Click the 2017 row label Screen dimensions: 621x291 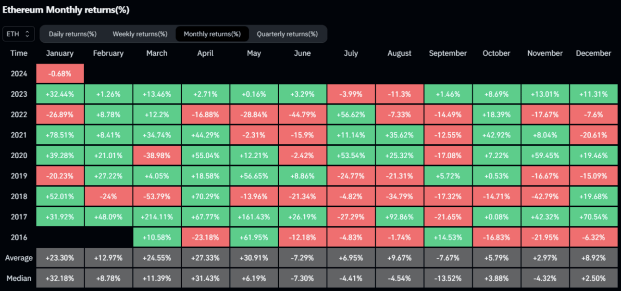pos(19,217)
